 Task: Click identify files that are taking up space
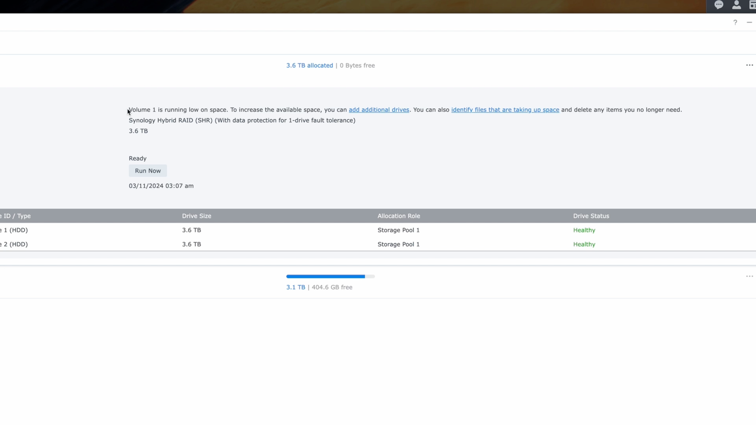(505, 110)
